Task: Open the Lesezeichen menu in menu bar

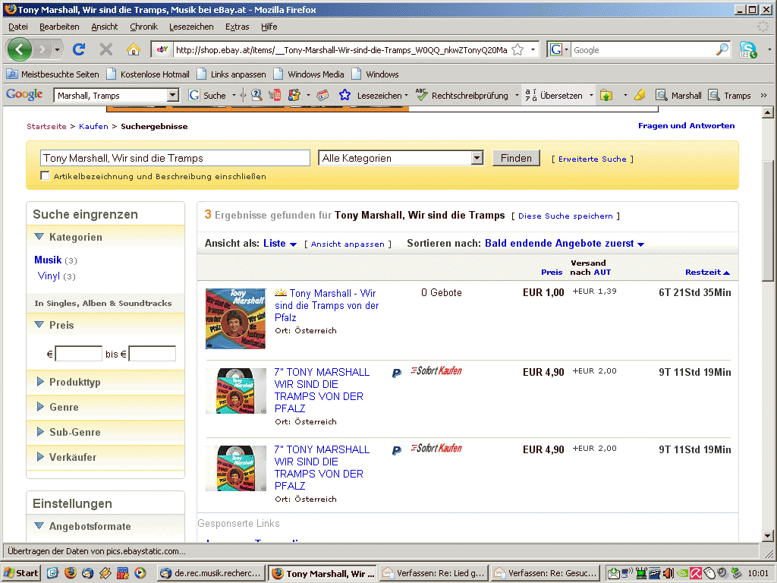Action: [x=191, y=27]
